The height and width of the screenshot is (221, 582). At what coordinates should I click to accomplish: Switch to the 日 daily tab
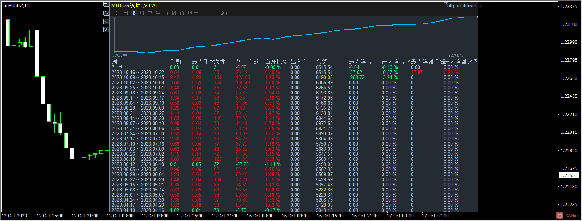[x=126, y=13]
